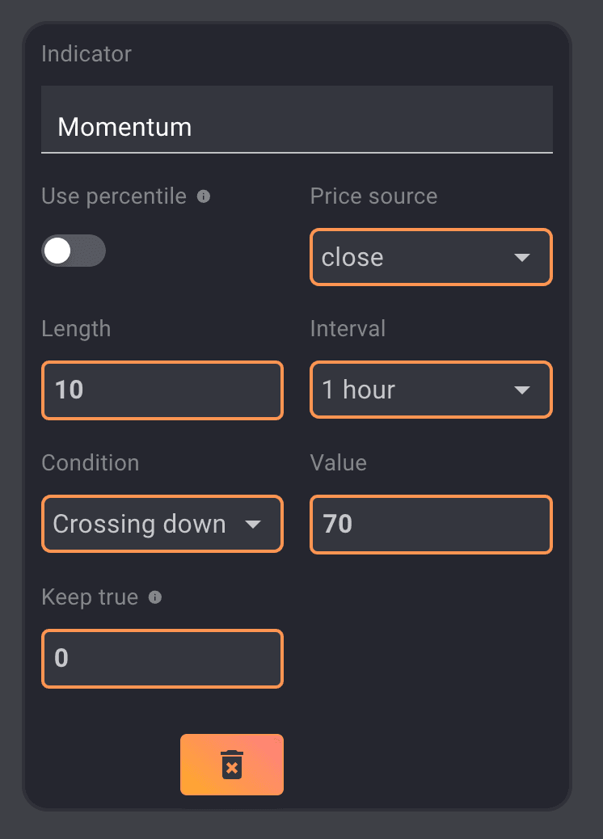The width and height of the screenshot is (603, 839).
Task: Click the Price source label
Action: tap(373, 196)
